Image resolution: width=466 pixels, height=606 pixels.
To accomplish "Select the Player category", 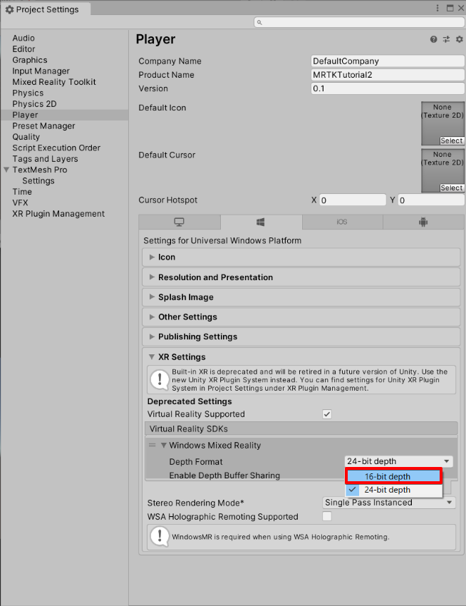I will coord(64,115).
